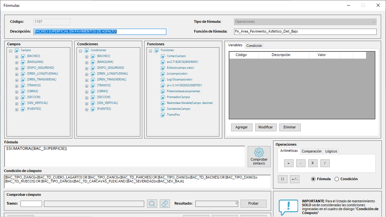Select the Fórmula radio button
Image resolution: width=386 pixels, height=217 pixels.
coord(313,179)
